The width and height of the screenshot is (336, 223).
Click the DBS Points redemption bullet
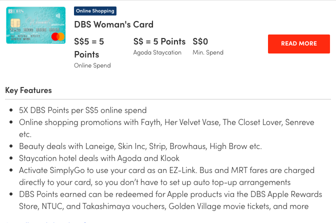click(170, 194)
